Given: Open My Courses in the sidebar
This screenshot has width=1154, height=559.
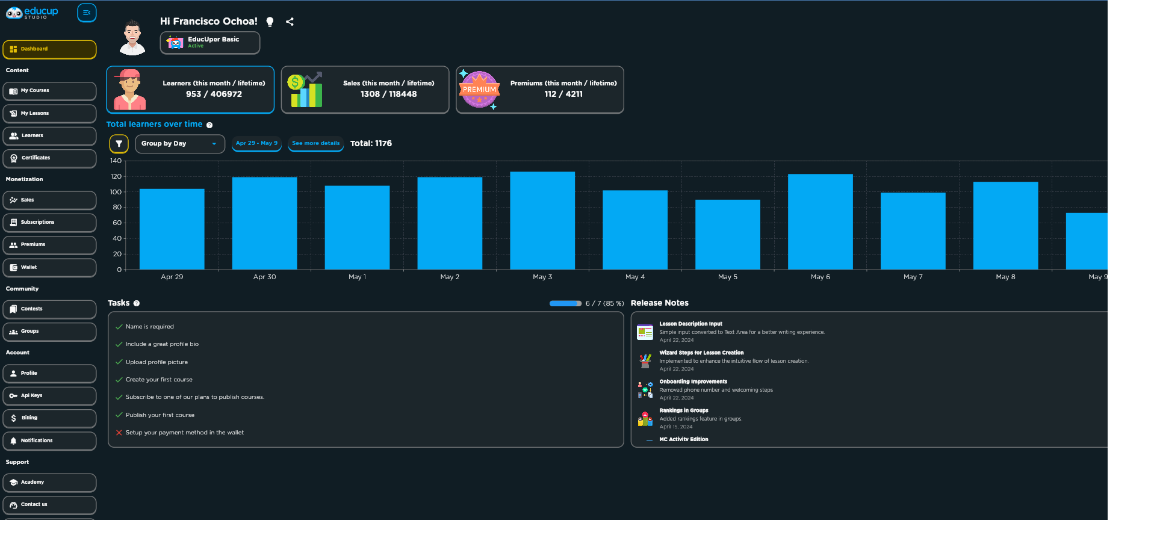Looking at the screenshot, I should [49, 91].
